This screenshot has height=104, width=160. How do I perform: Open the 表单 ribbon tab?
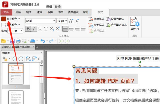click(x=61, y=12)
